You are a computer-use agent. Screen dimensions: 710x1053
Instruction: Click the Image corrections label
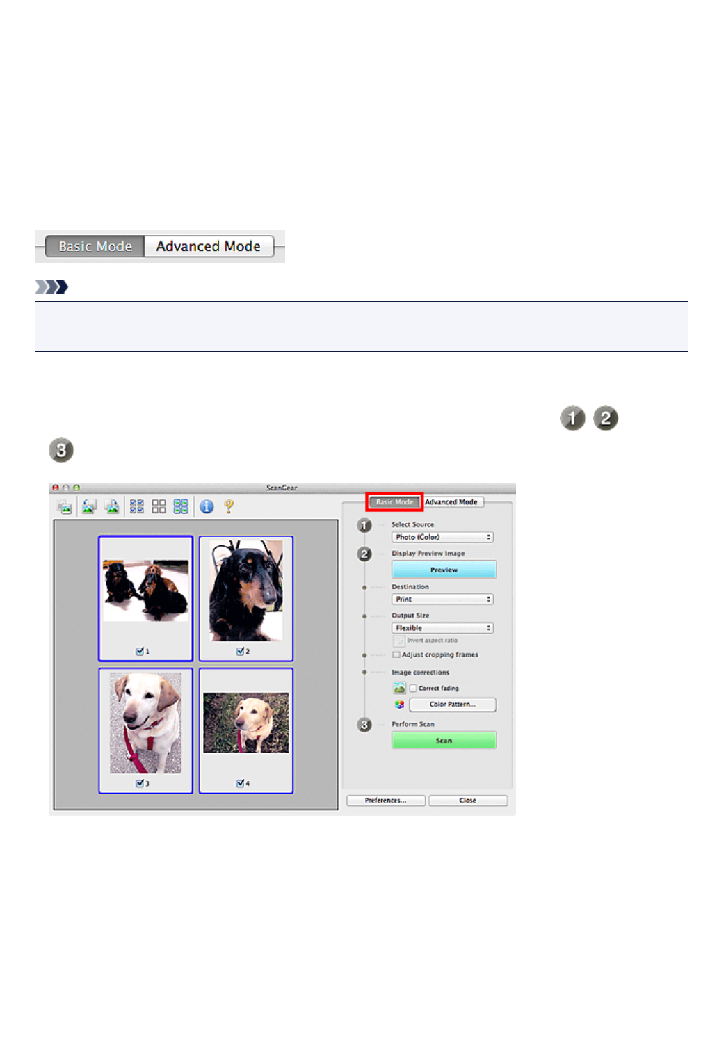[420, 673]
